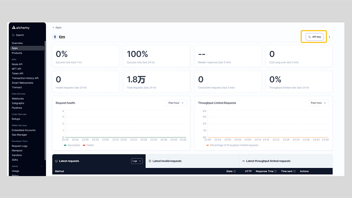Click the Time sent info icon

click(294, 171)
